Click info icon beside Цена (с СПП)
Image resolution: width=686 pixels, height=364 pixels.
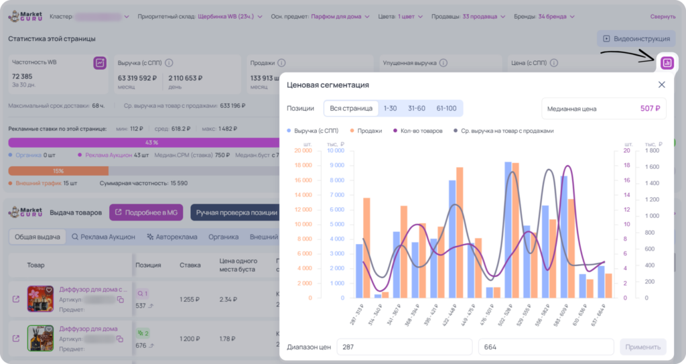[x=554, y=63]
